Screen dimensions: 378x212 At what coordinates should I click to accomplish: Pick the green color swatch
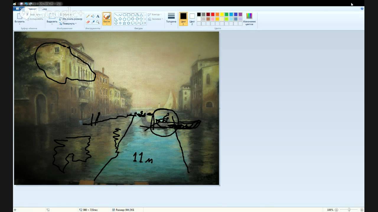(x=227, y=14)
